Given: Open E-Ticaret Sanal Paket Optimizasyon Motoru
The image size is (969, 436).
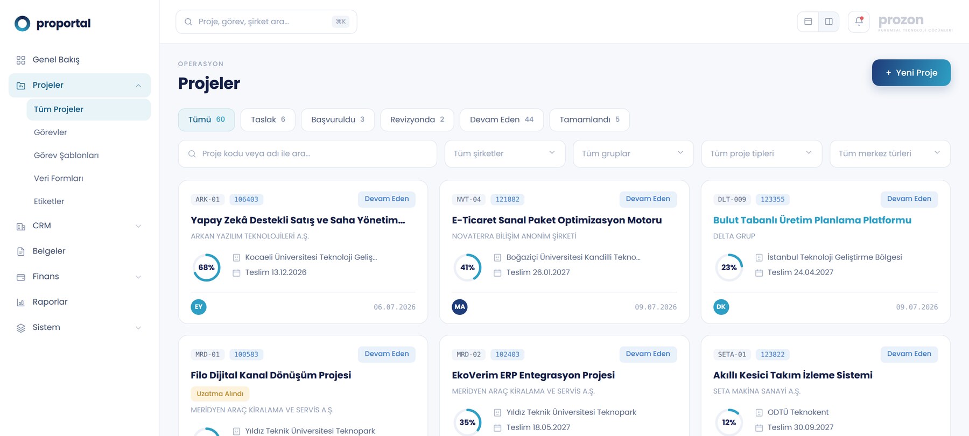Looking at the screenshot, I should (557, 220).
